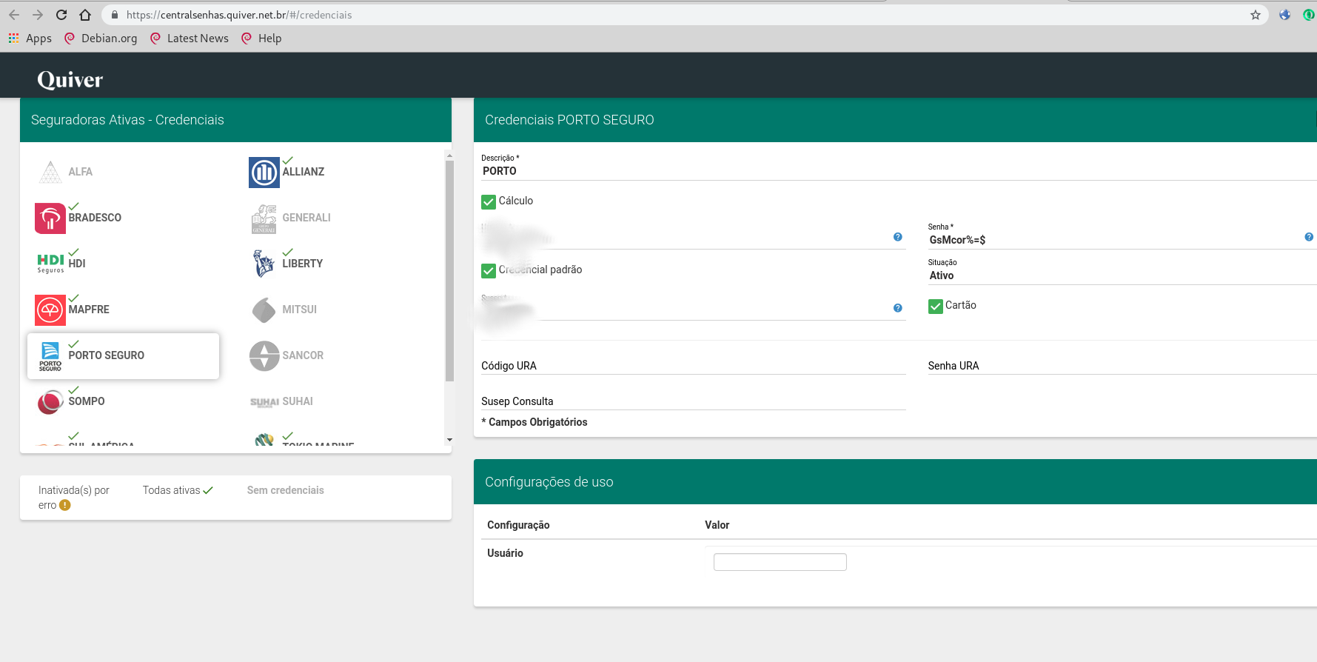Click the Suhai logo icon
The width and height of the screenshot is (1317, 662).
pyautogui.click(x=264, y=402)
